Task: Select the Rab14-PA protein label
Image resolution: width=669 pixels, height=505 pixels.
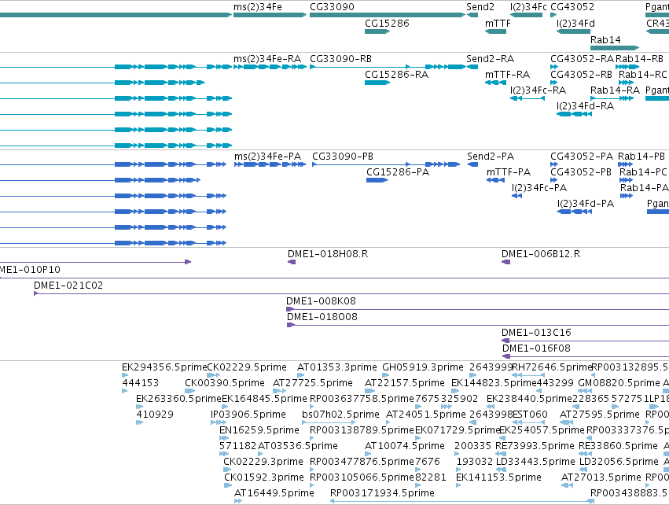Action: (x=644, y=188)
